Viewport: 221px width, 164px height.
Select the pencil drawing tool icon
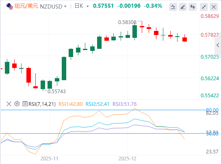(x=183, y=7)
